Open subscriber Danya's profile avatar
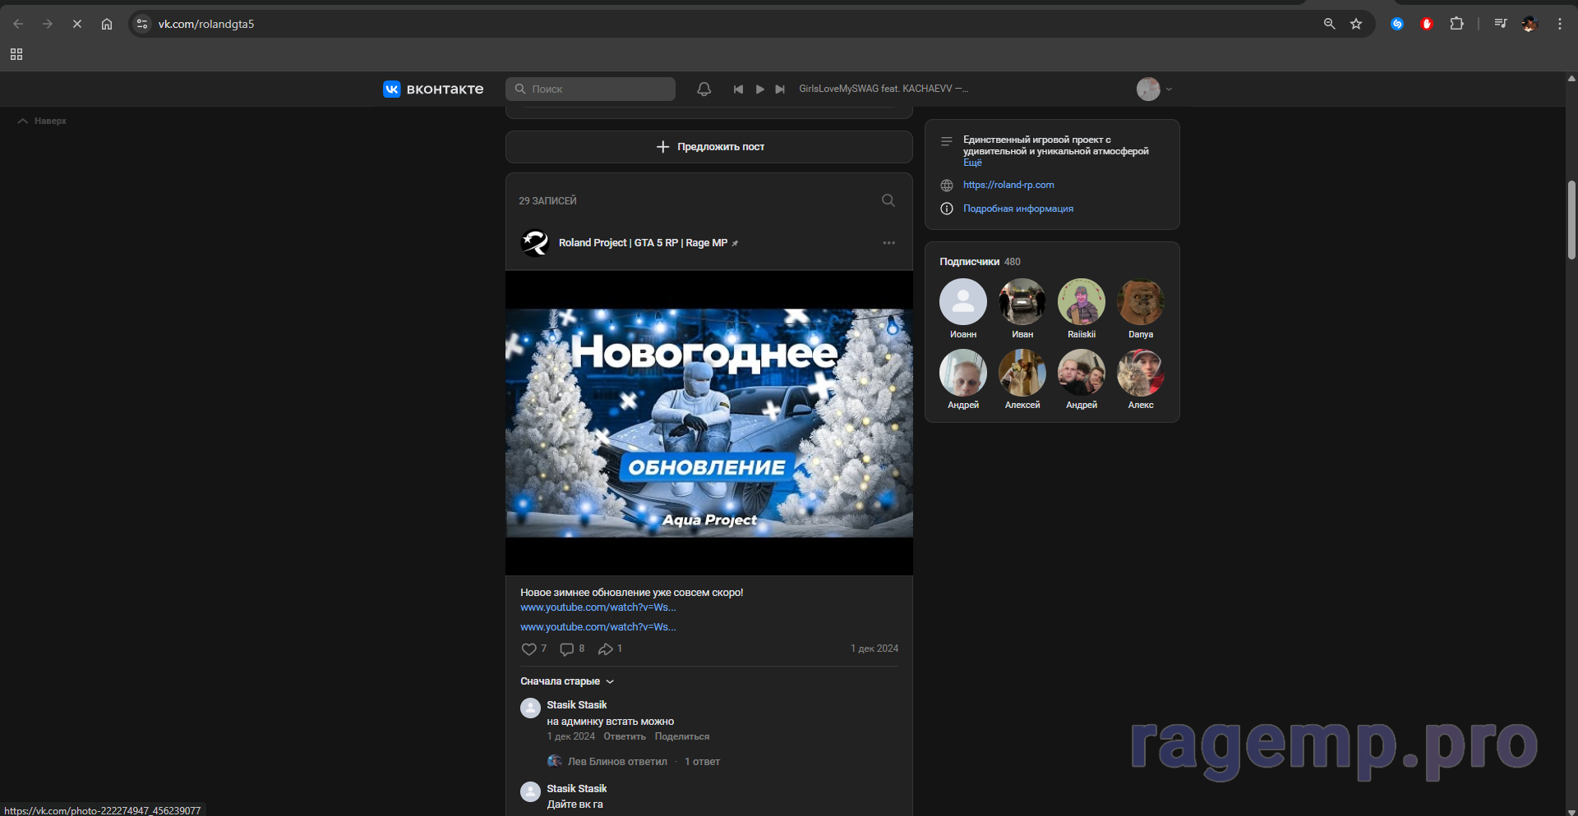 tap(1140, 302)
